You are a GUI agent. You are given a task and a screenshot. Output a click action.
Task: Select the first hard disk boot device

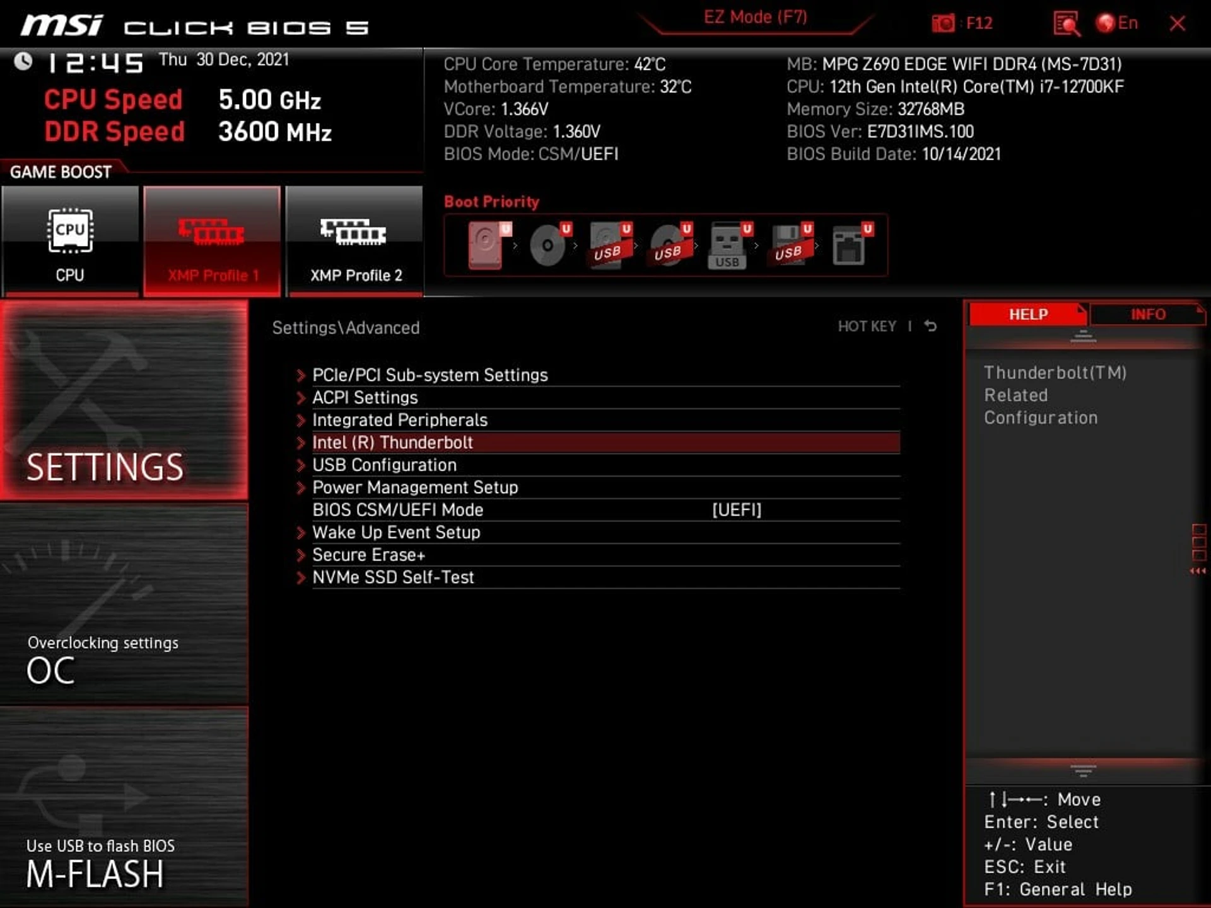pyautogui.click(x=489, y=245)
